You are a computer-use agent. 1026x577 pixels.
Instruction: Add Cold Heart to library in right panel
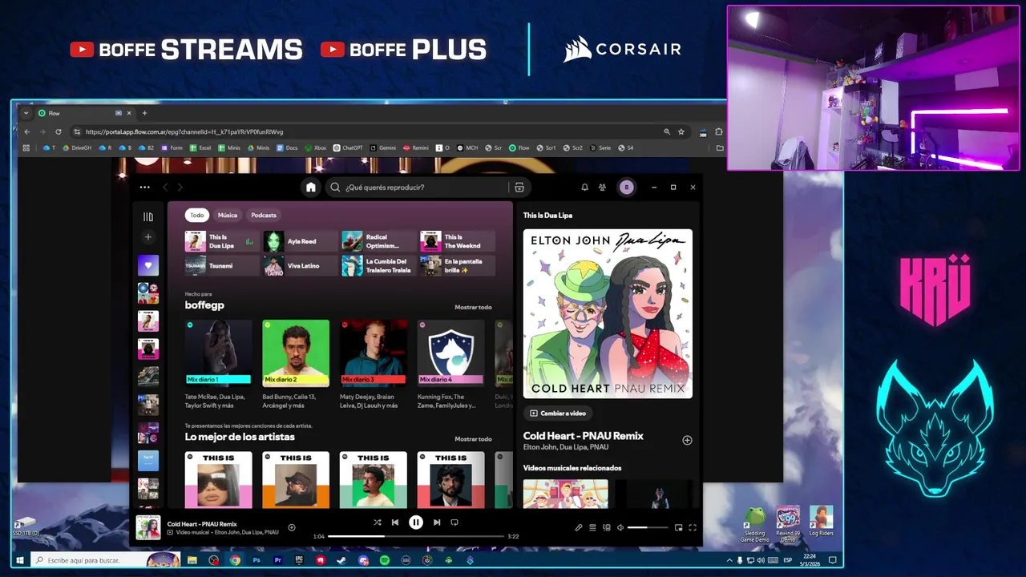687,440
